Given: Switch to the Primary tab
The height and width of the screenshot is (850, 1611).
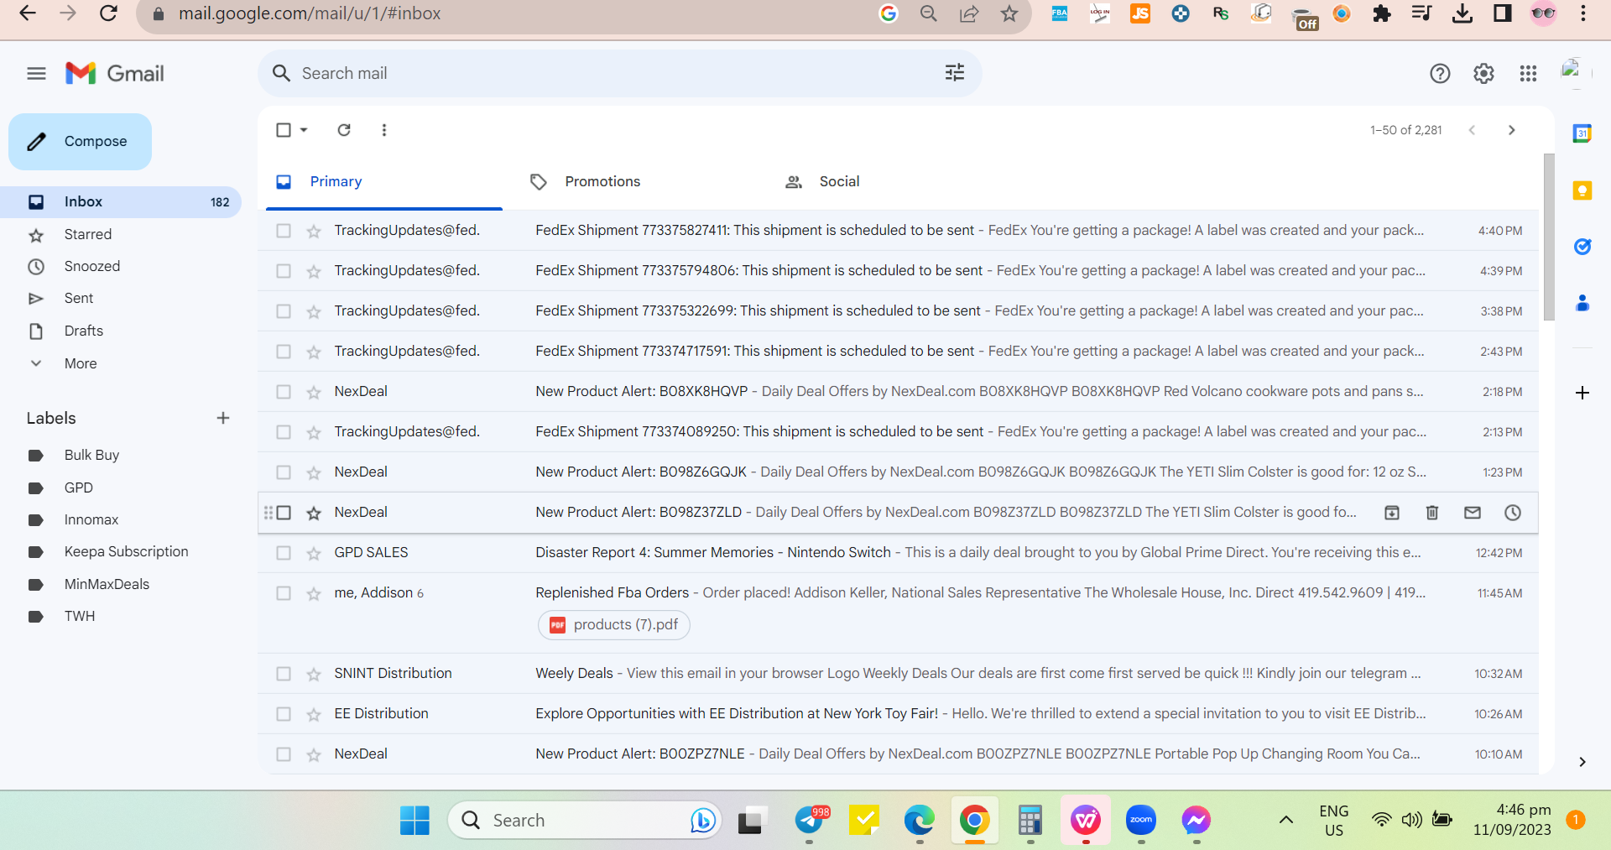Looking at the screenshot, I should point(384,182).
